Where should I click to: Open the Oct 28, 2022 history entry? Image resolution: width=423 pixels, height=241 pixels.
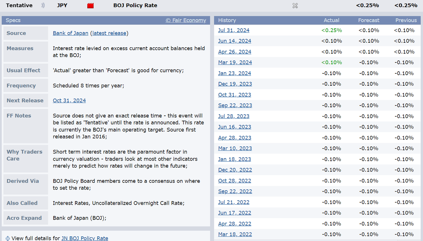pyautogui.click(x=235, y=181)
